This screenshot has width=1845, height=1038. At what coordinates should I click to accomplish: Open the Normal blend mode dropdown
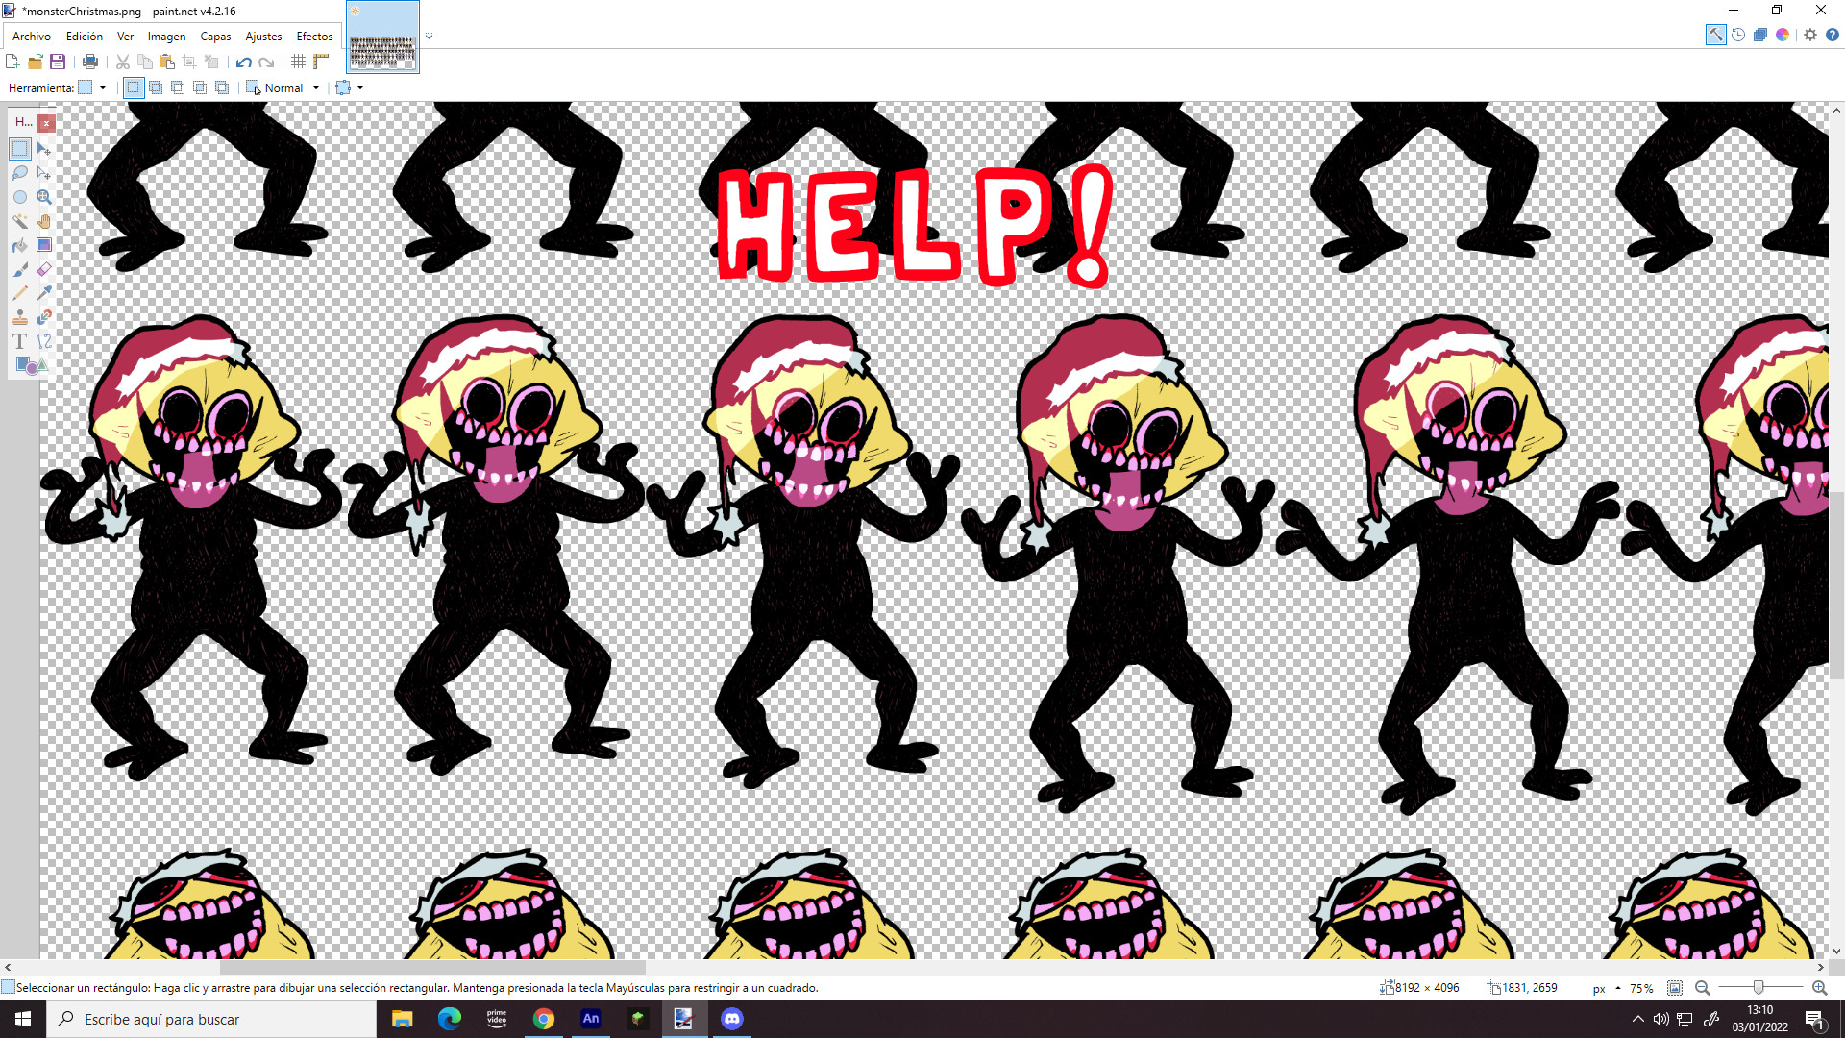(316, 87)
